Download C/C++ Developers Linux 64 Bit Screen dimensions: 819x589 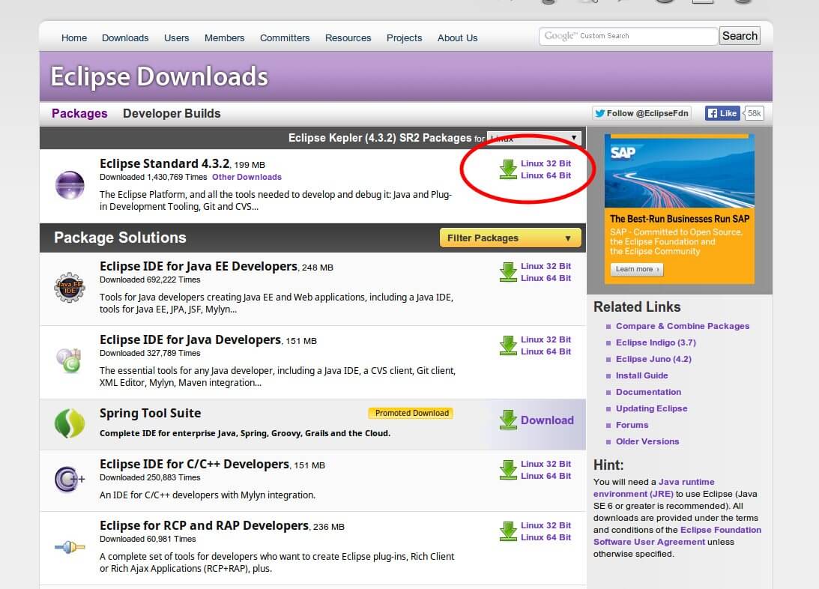point(546,476)
